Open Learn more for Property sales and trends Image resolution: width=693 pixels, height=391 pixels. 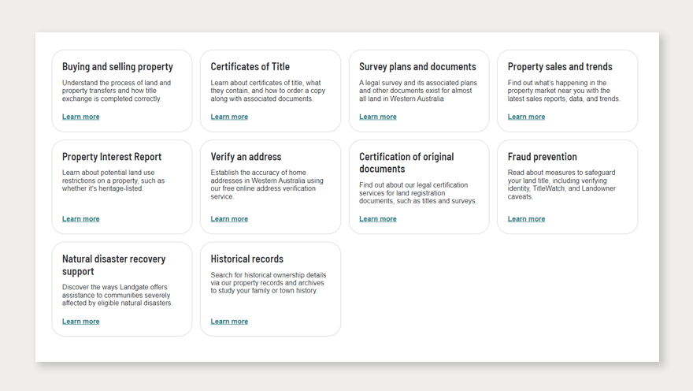click(x=526, y=117)
